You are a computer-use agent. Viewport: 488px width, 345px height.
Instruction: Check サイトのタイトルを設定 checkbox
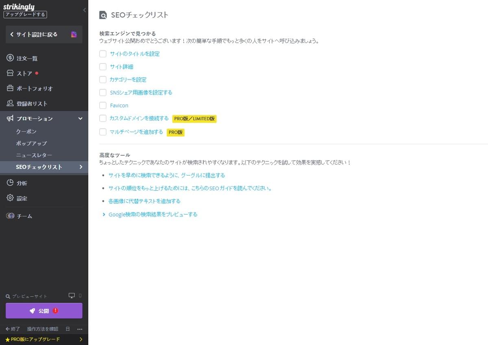tap(103, 54)
